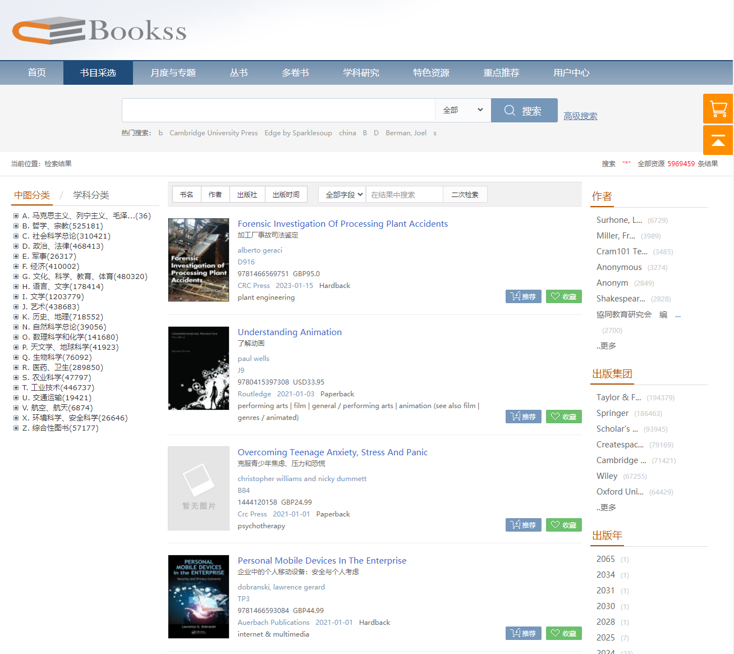Screen dimensions: 734x654
Task: Click the orange shopping cart icon
Action: (718, 109)
